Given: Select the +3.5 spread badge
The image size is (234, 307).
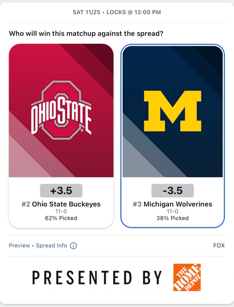Looking at the screenshot, I should [x=61, y=191].
